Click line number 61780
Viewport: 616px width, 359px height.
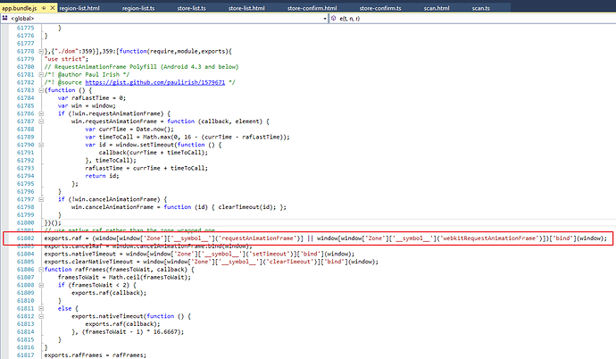click(x=26, y=67)
